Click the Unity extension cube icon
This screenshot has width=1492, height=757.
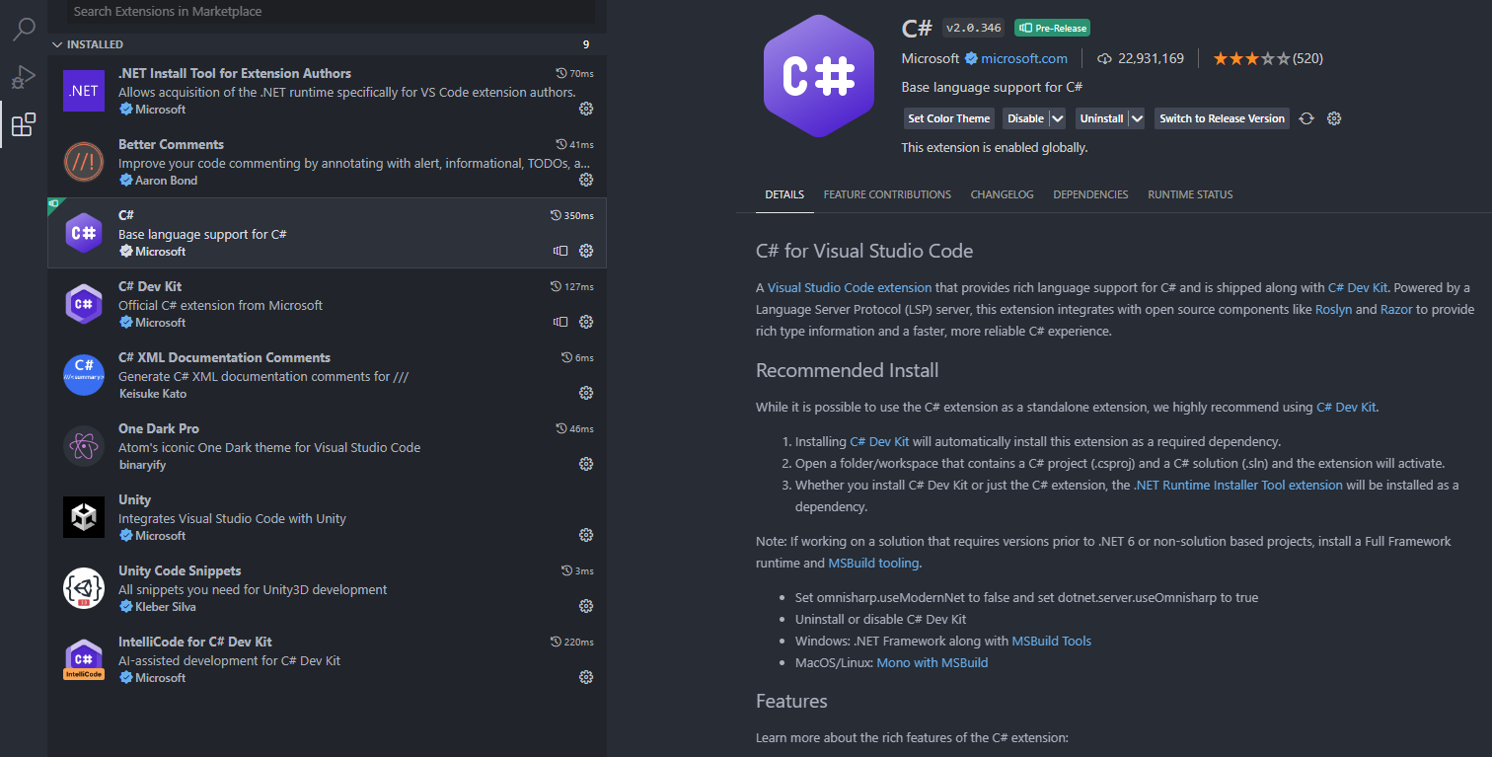(x=84, y=517)
